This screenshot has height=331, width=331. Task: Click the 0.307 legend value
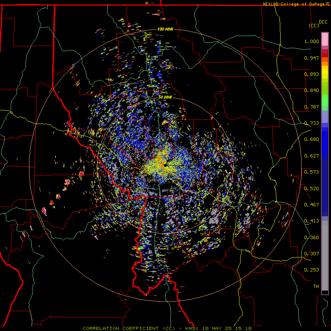tap(312, 254)
